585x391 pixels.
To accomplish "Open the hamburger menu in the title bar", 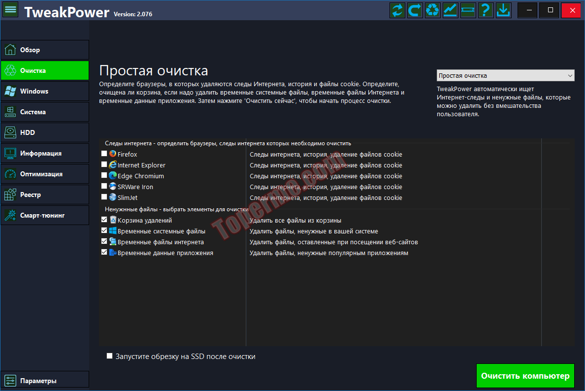I will click(10, 10).
